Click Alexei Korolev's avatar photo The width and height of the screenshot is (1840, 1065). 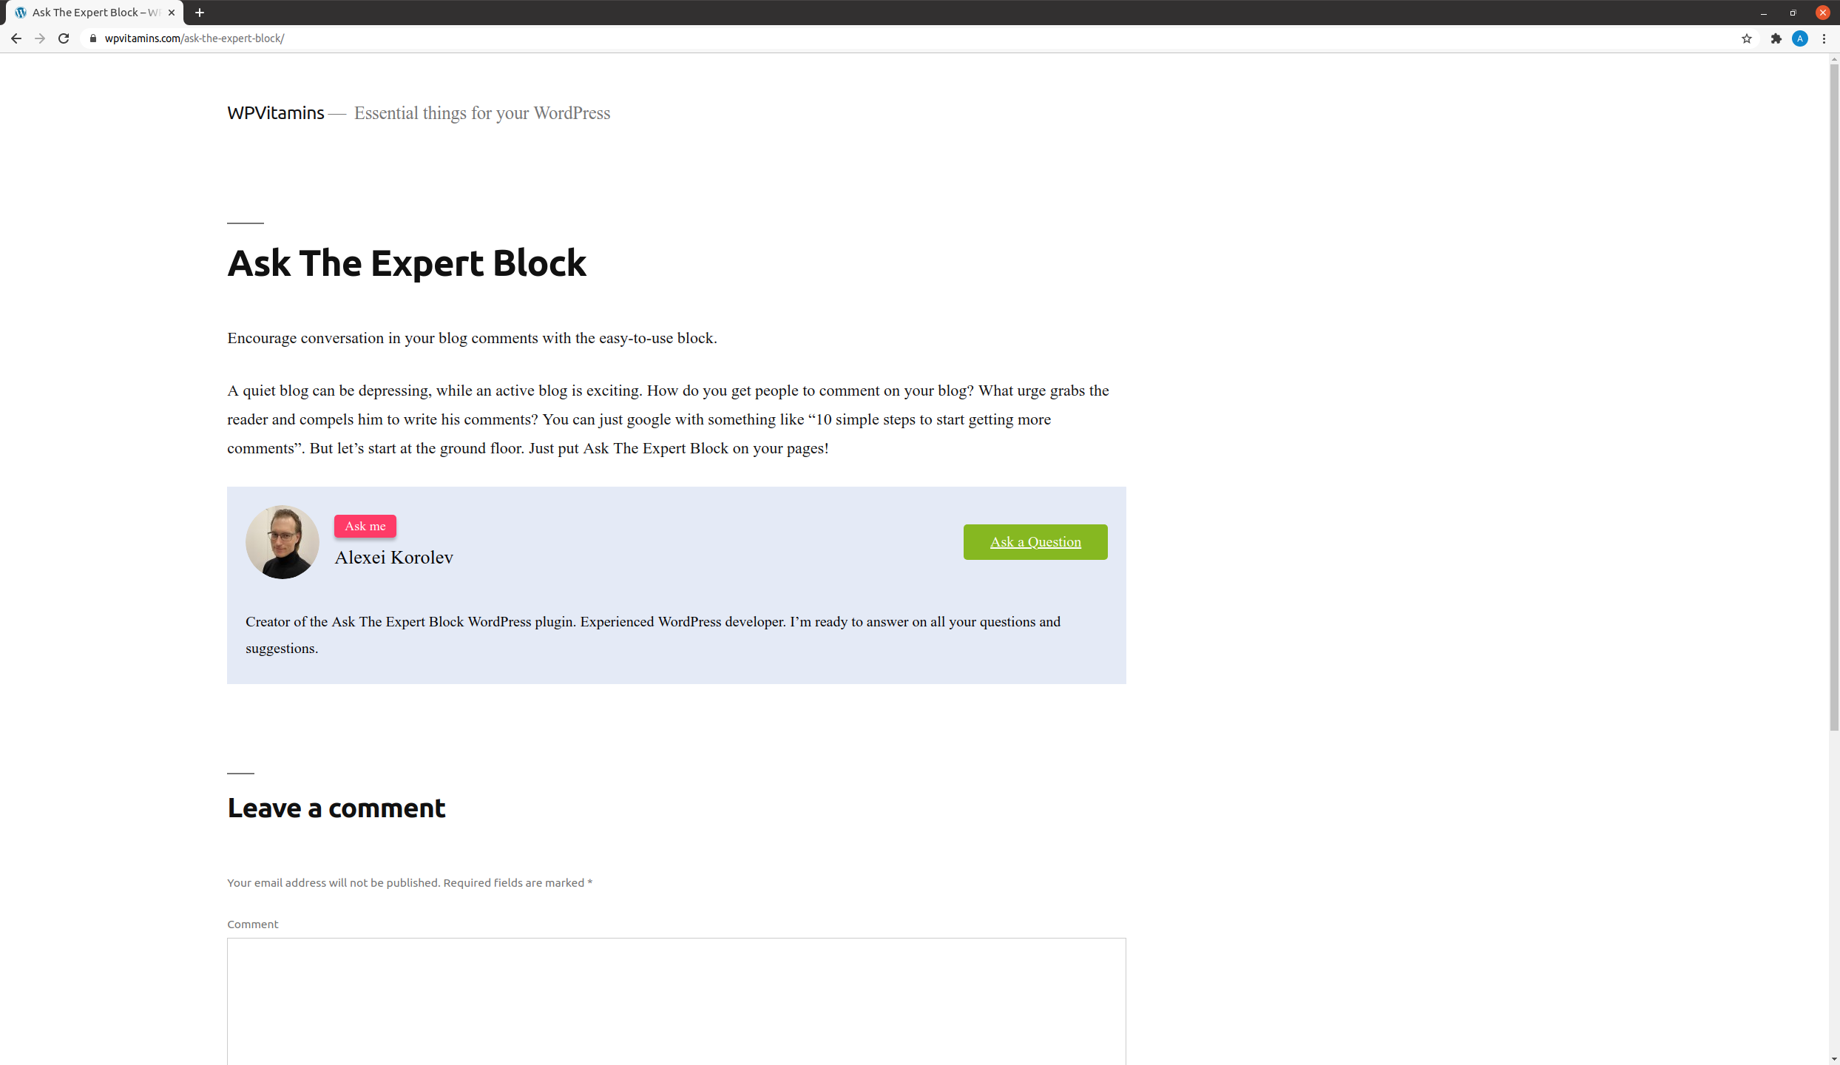(x=283, y=542)
